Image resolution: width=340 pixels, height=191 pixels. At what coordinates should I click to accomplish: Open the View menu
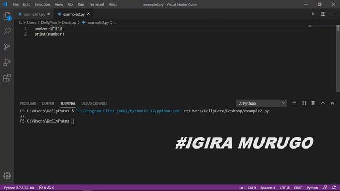tap(59, 4)
